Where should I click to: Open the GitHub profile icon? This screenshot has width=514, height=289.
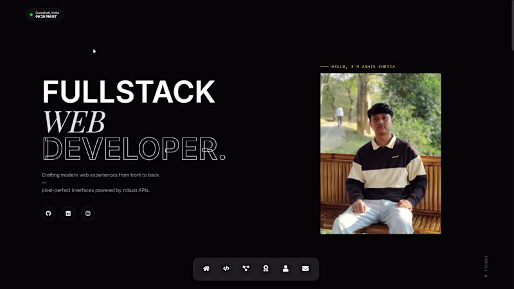tap(49, 214)
